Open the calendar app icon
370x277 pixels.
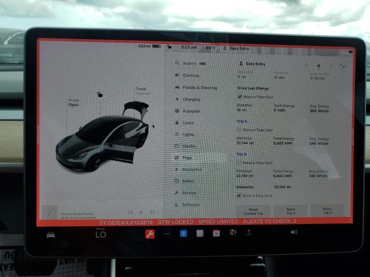[x=216, y=233]
